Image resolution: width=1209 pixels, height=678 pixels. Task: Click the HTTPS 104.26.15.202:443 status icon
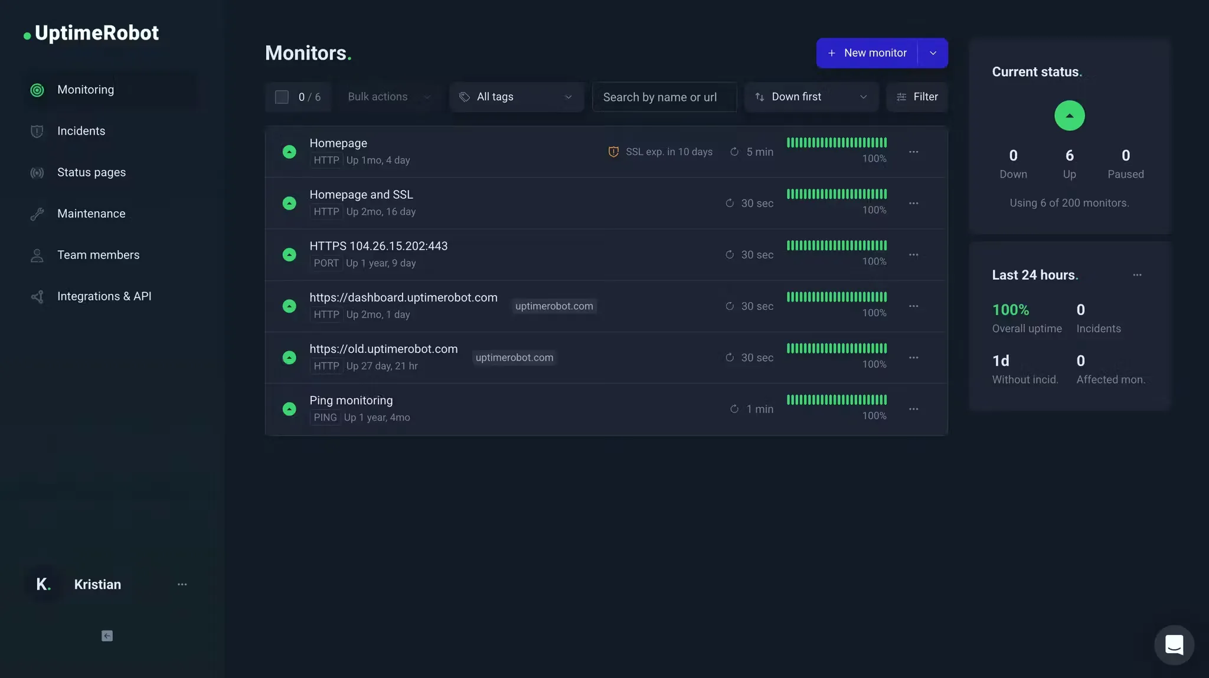(x=289, y=254)
